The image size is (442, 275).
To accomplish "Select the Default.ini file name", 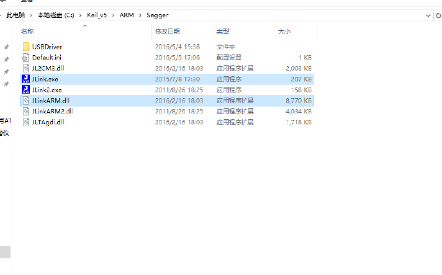I will point(47,58).
